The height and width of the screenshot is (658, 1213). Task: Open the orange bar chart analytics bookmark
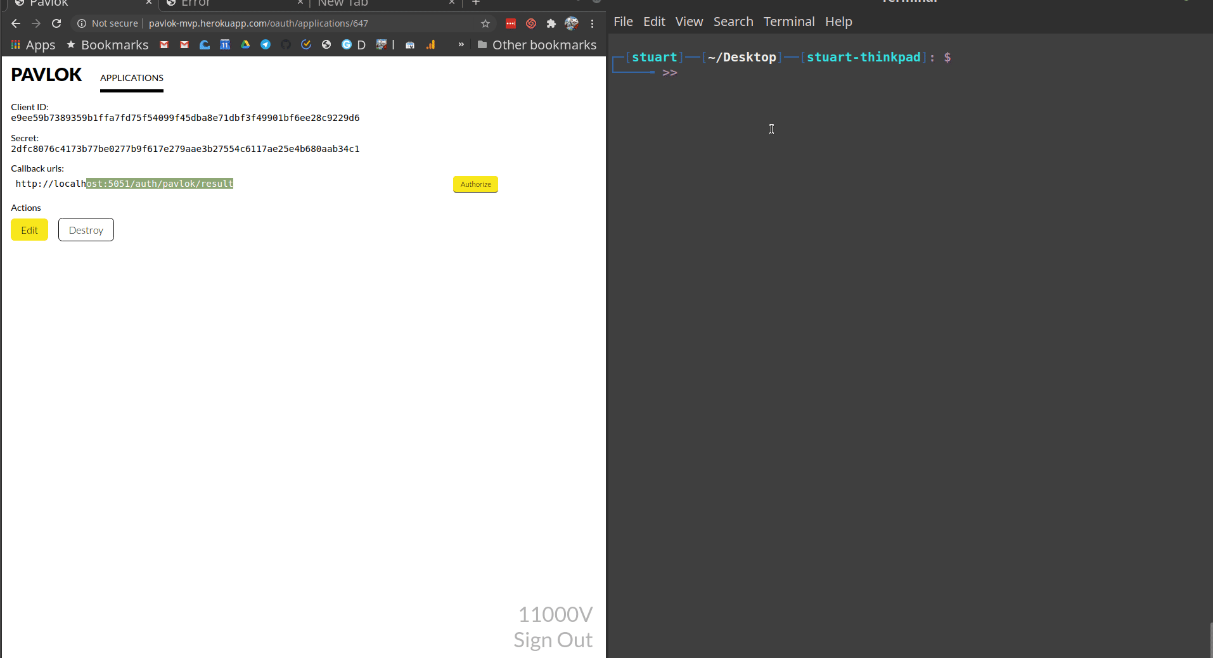(x=430, y=45)
